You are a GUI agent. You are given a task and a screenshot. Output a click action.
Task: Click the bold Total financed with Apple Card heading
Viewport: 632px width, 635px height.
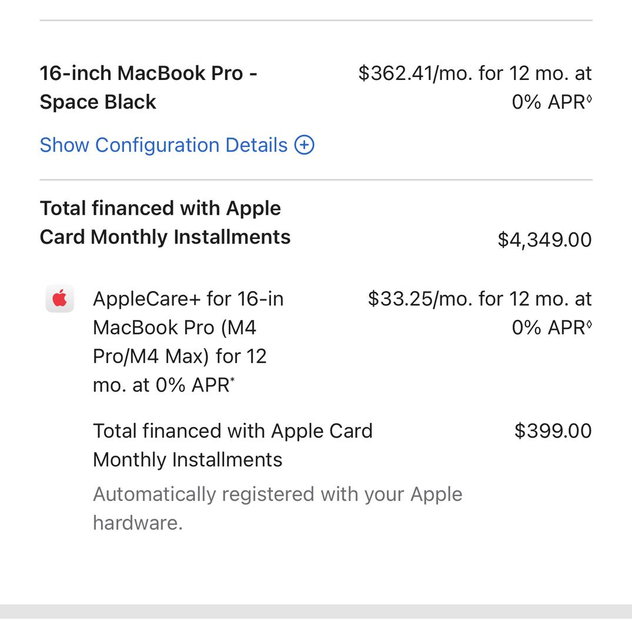coord(165,223)
